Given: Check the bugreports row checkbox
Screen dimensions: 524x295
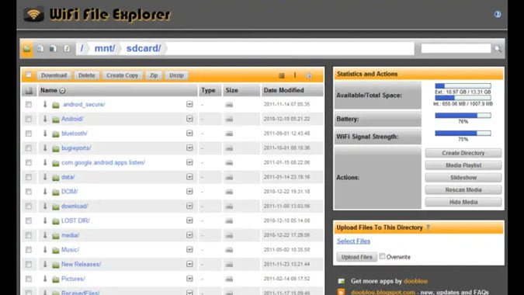Looking at the screenshot, I should coord(29,148).
